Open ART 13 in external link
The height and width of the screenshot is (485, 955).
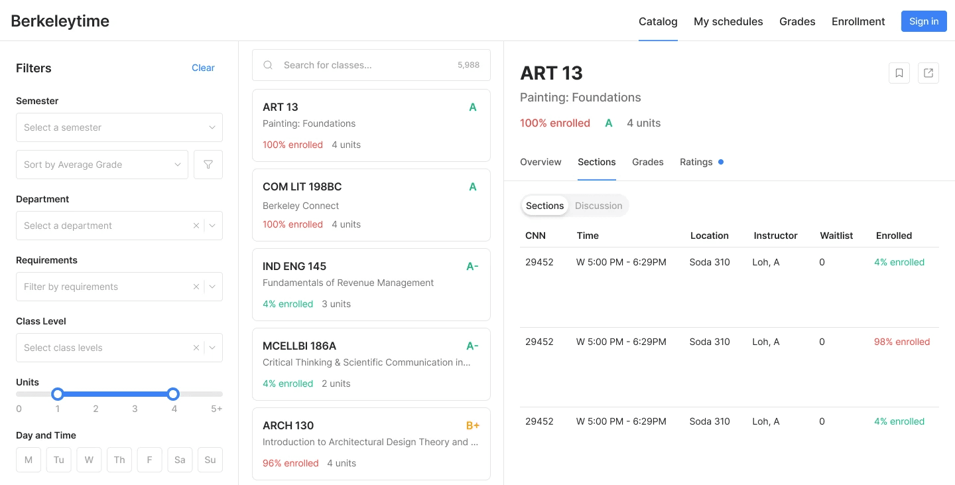928,73
